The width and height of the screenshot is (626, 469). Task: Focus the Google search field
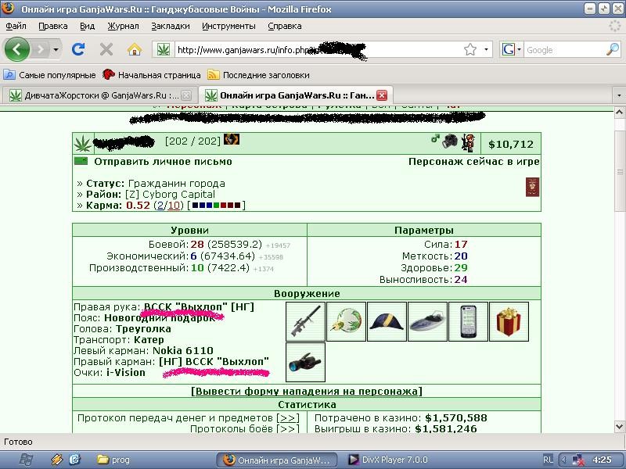tap(565, 50)
